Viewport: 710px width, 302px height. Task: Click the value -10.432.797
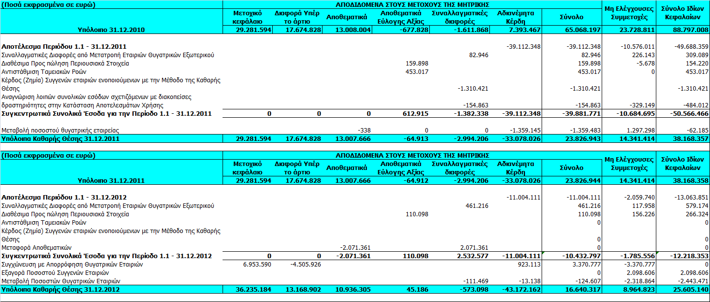click(581, 256)
